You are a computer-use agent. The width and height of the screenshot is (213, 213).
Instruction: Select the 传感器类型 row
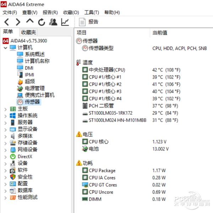(144, 48)
